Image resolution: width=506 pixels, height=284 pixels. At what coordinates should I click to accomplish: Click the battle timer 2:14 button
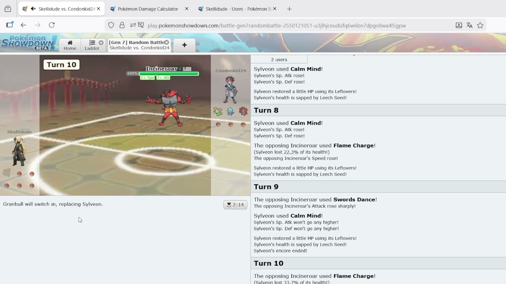click(x=236, y=205)
